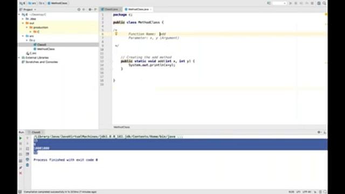
Task: Click the Run panel hide/minimize icon
Action: coord(325,132)
